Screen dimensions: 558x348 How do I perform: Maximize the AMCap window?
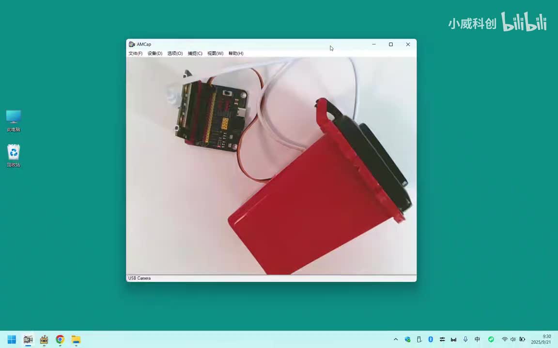click(391, 44)
